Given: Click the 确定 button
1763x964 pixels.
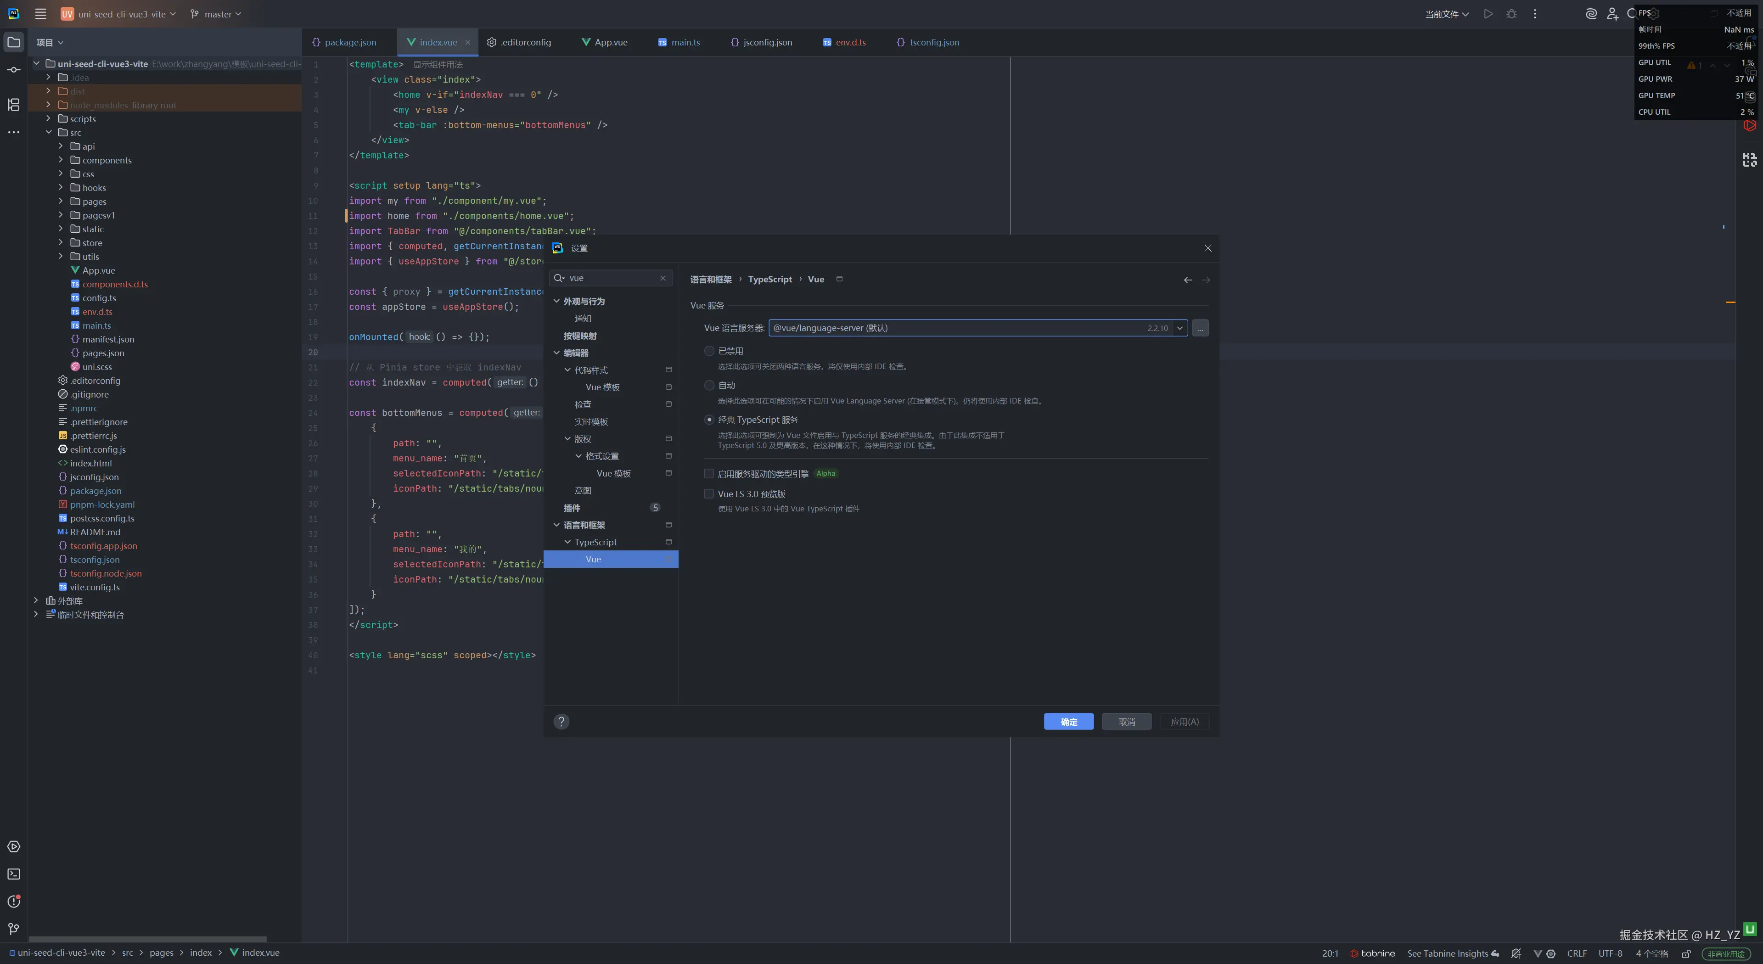Looking at the screenshot, I should pyautogui.click(x=1068, y=721).
